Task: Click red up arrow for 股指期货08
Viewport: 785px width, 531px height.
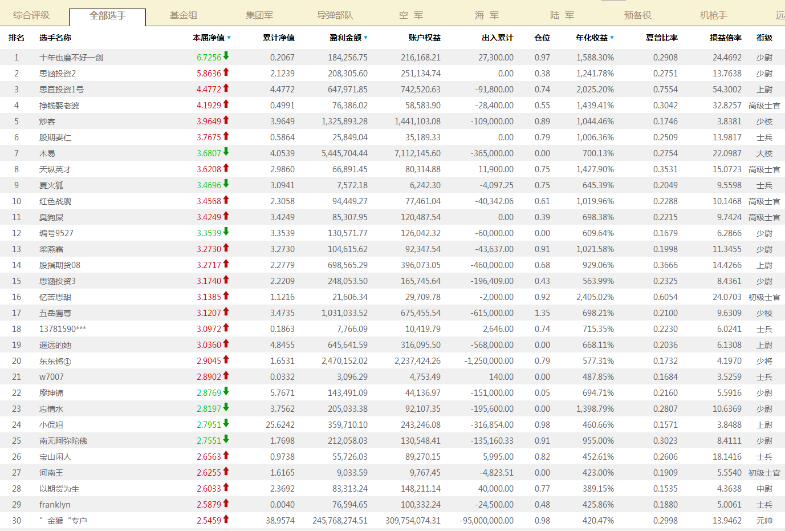Action: [226, 264]
